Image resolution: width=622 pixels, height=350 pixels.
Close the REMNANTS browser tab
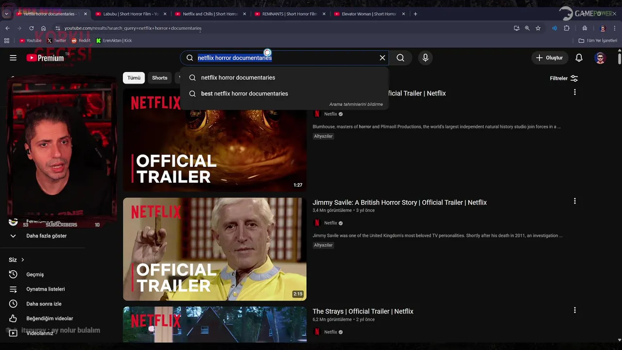[324, 14]
